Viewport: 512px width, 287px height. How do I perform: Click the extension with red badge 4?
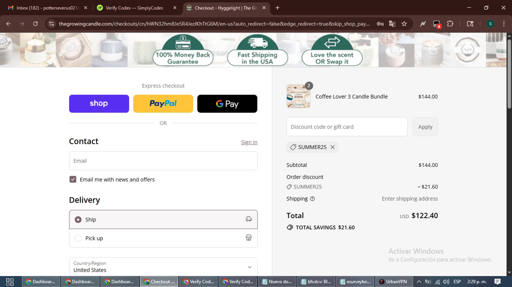[437, 24]
